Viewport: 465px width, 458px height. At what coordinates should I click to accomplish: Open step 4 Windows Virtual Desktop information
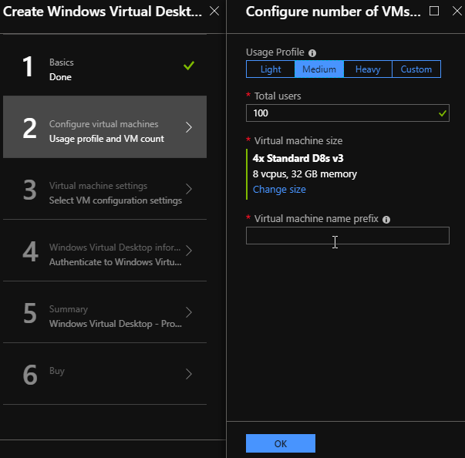pyautogui.click(x=104, y=251)
